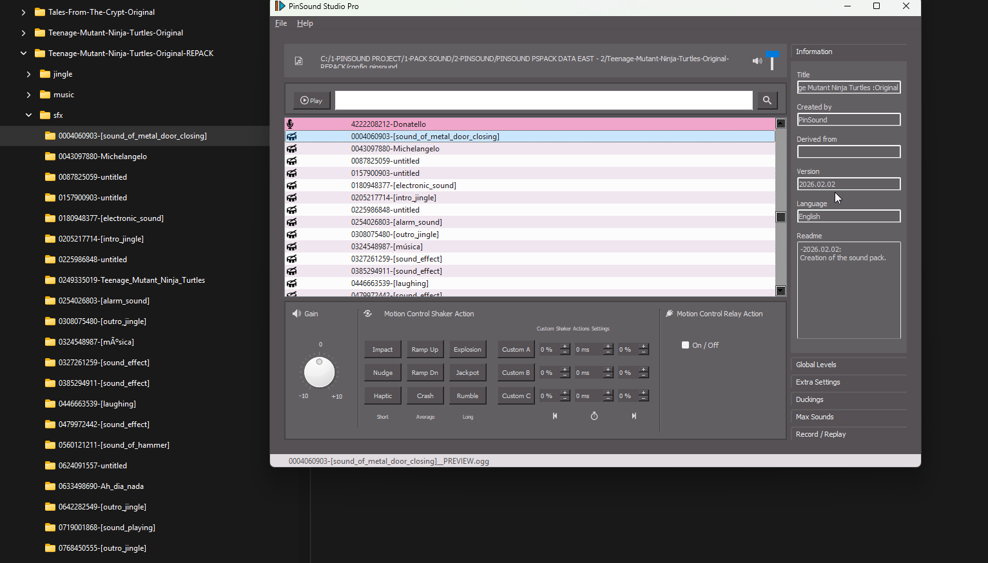Click the sound file icon beside config path
Screen dimensions: 988x563
(298, 61)
